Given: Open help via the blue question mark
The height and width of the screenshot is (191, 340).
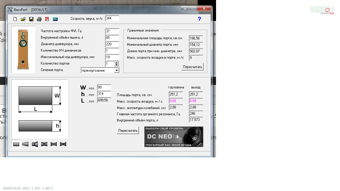Looking at the screenshot, I should pos(200,19).
